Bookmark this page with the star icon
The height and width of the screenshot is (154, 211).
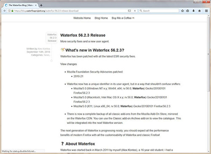[182, 11]
